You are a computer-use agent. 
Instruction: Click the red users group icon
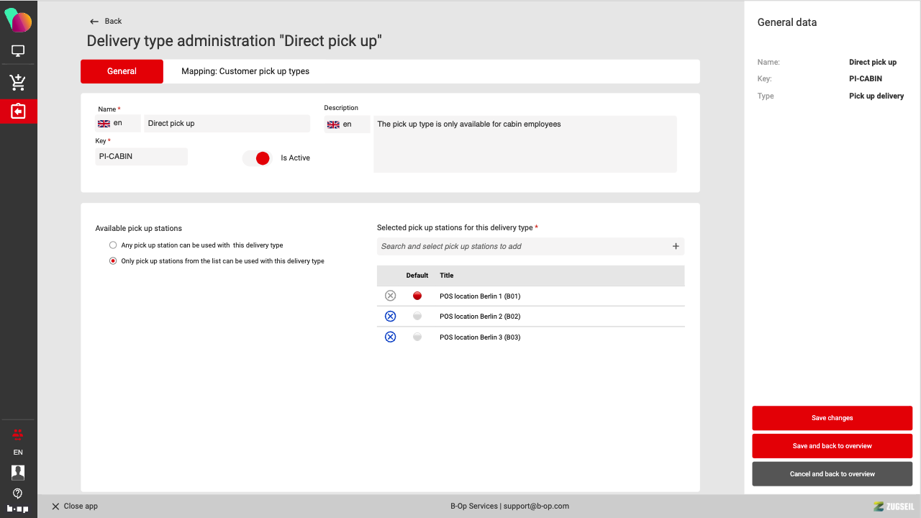(x=18, y=434)
